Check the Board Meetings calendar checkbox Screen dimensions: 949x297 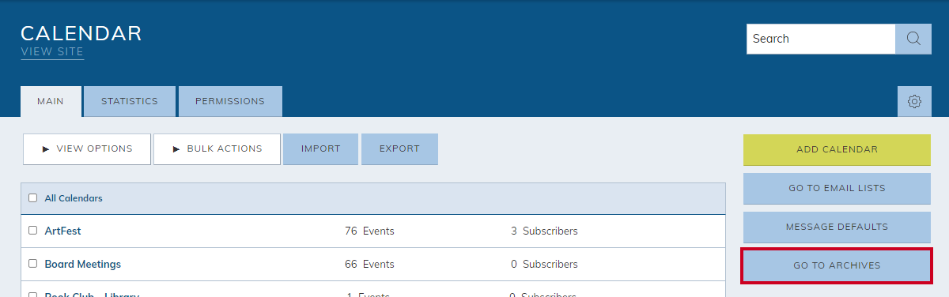pyautogui.click(x=32, y=264)
